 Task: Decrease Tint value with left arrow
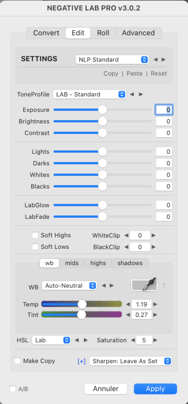128,315
